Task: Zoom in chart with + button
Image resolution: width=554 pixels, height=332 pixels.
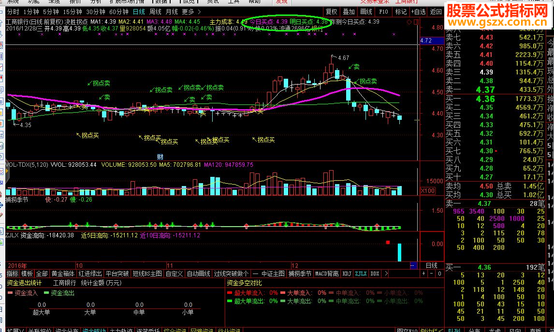Action: [x=423, y=274]
